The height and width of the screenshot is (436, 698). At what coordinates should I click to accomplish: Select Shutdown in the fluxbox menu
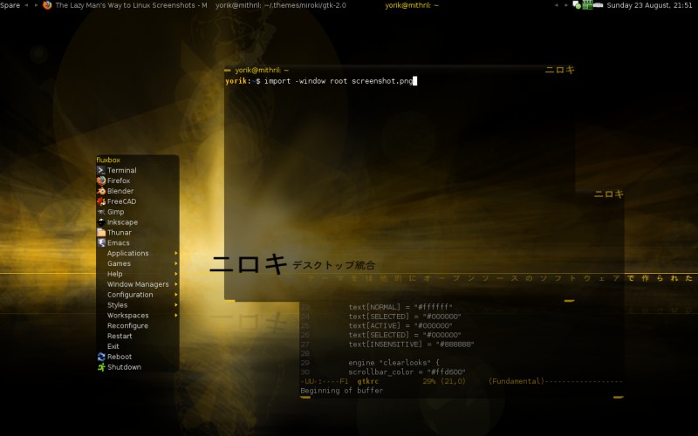[123, 367]
